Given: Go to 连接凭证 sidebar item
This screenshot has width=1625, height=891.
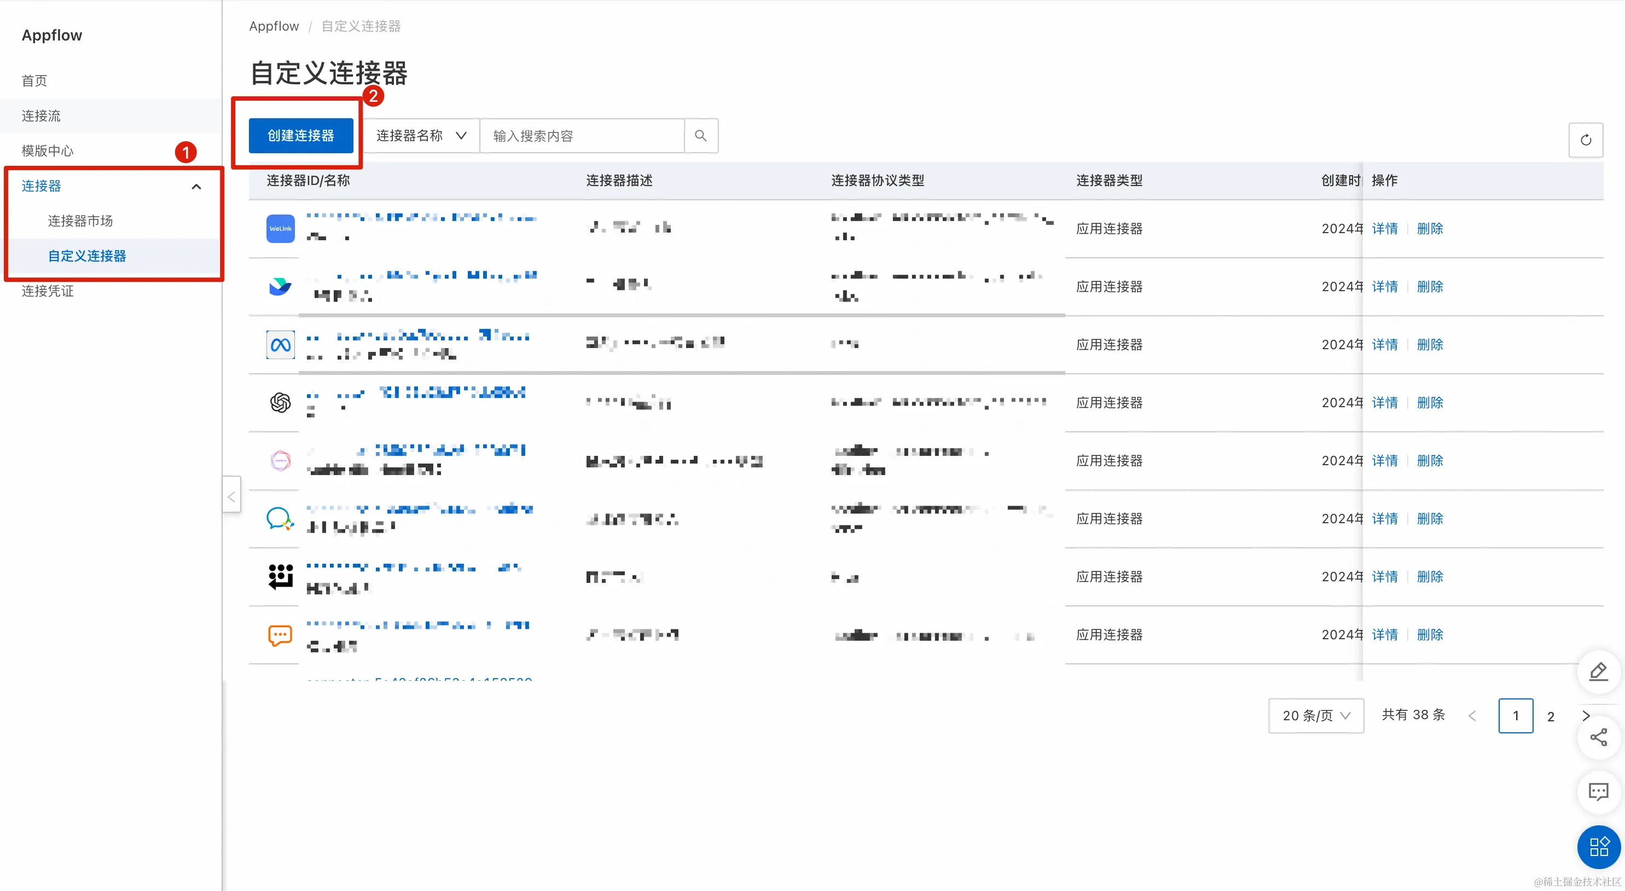Looking at the screenshot, I should [x=47, y=291].
